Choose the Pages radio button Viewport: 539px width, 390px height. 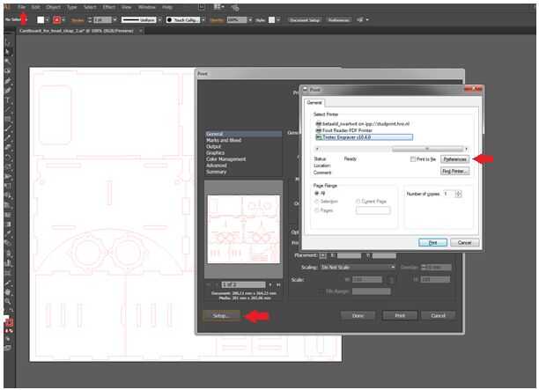[x=316, y=210]
